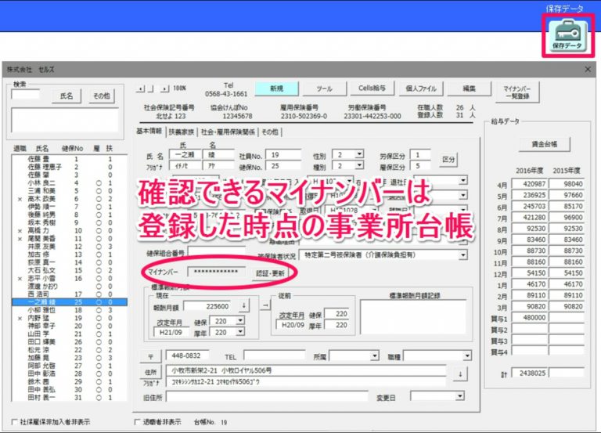Screen dimensions: 601x433
Task: Click the masked マイナンバー field
Action: coord(217,272)
